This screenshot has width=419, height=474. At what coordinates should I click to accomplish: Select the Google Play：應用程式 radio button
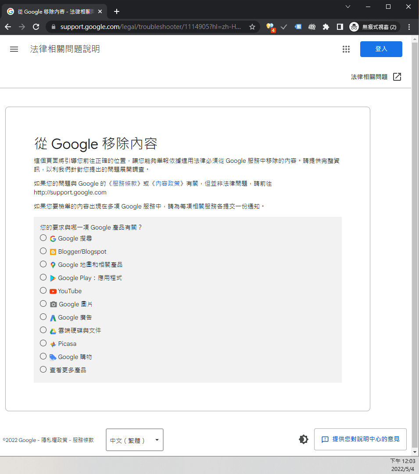pos(43,277)
